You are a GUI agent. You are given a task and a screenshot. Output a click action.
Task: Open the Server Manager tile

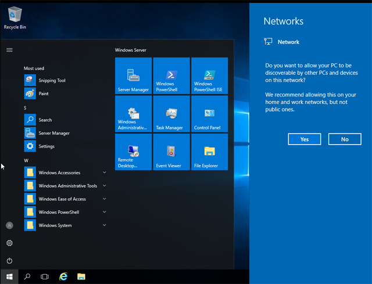click(133, 76)
